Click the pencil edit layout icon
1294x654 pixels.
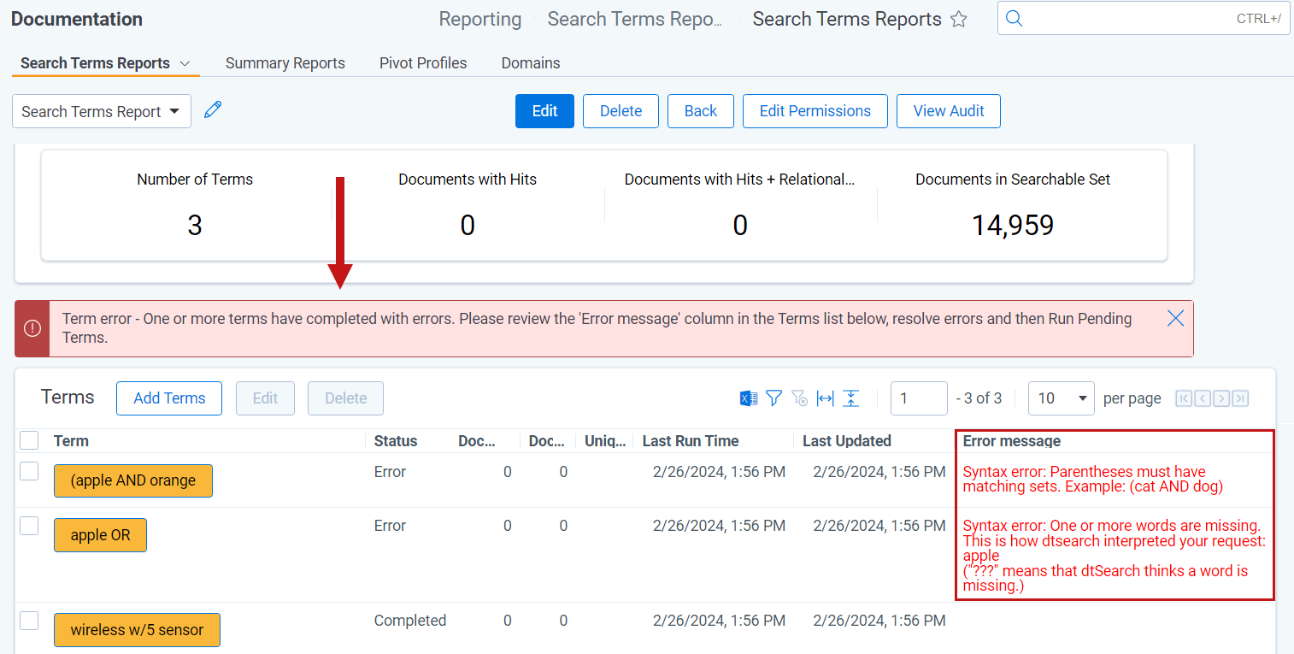click(213, 109)
